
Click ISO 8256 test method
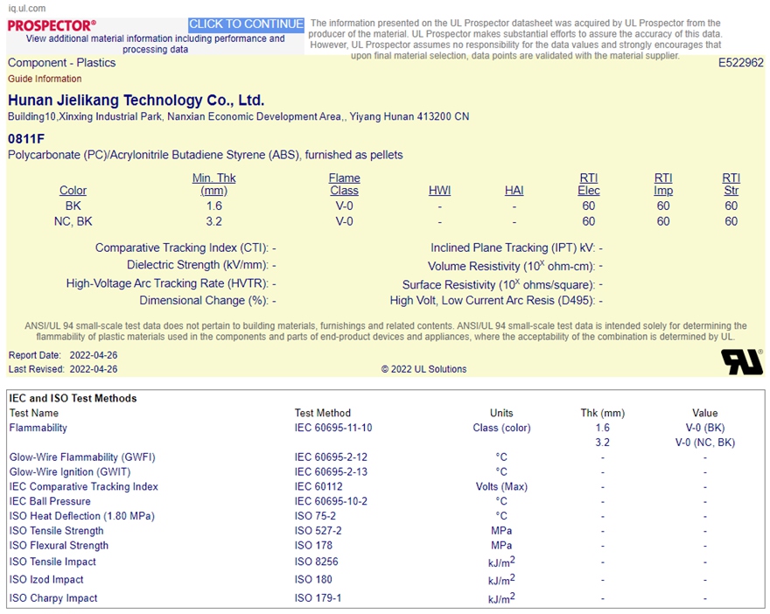pos(317,562)
